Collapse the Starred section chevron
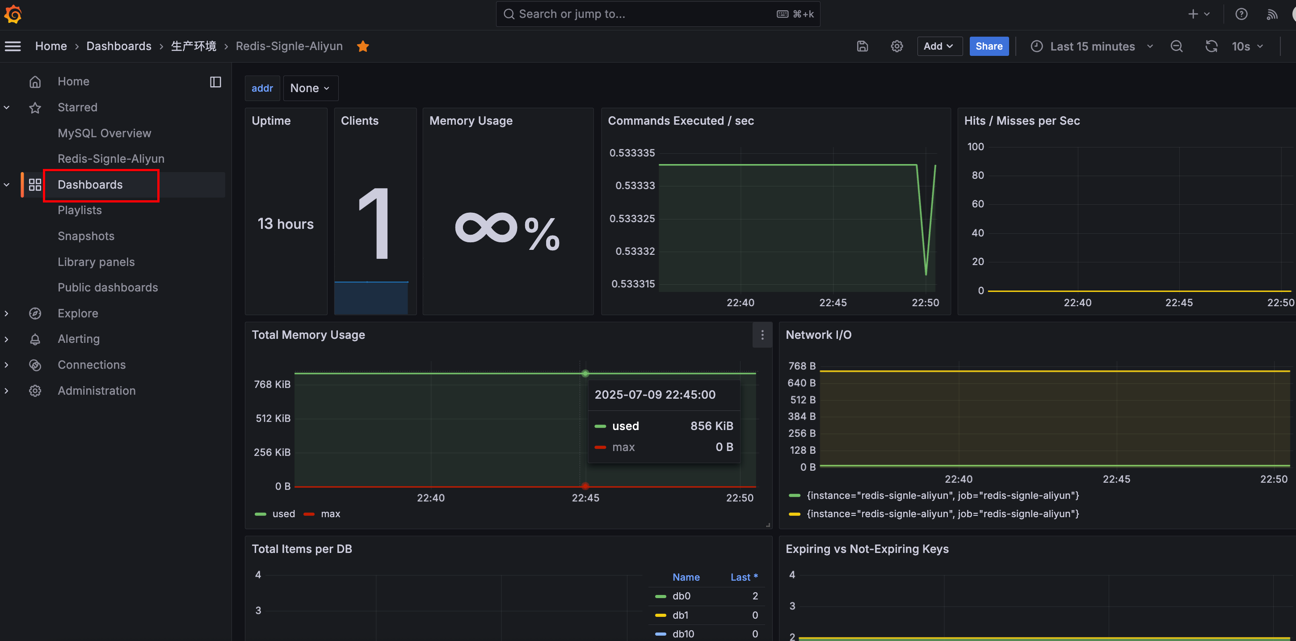This screenshot has width=1296, height=641. click(7, 107)
